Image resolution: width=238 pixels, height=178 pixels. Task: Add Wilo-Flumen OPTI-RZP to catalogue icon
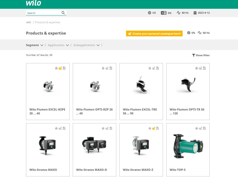[x=107, y=68]
